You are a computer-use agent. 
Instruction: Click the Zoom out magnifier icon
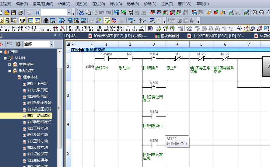261,12
